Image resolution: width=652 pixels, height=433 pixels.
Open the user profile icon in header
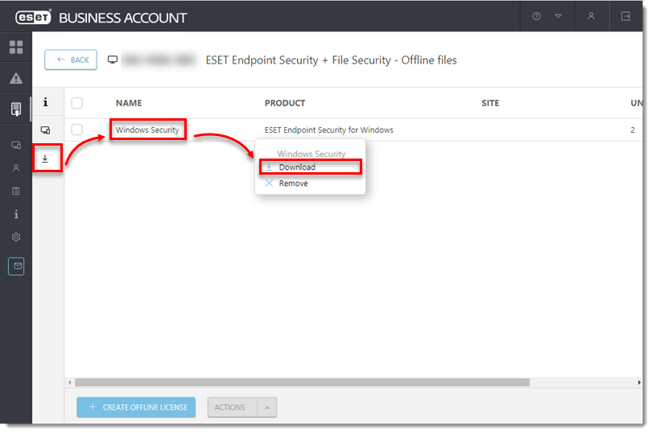coord(591,16)
